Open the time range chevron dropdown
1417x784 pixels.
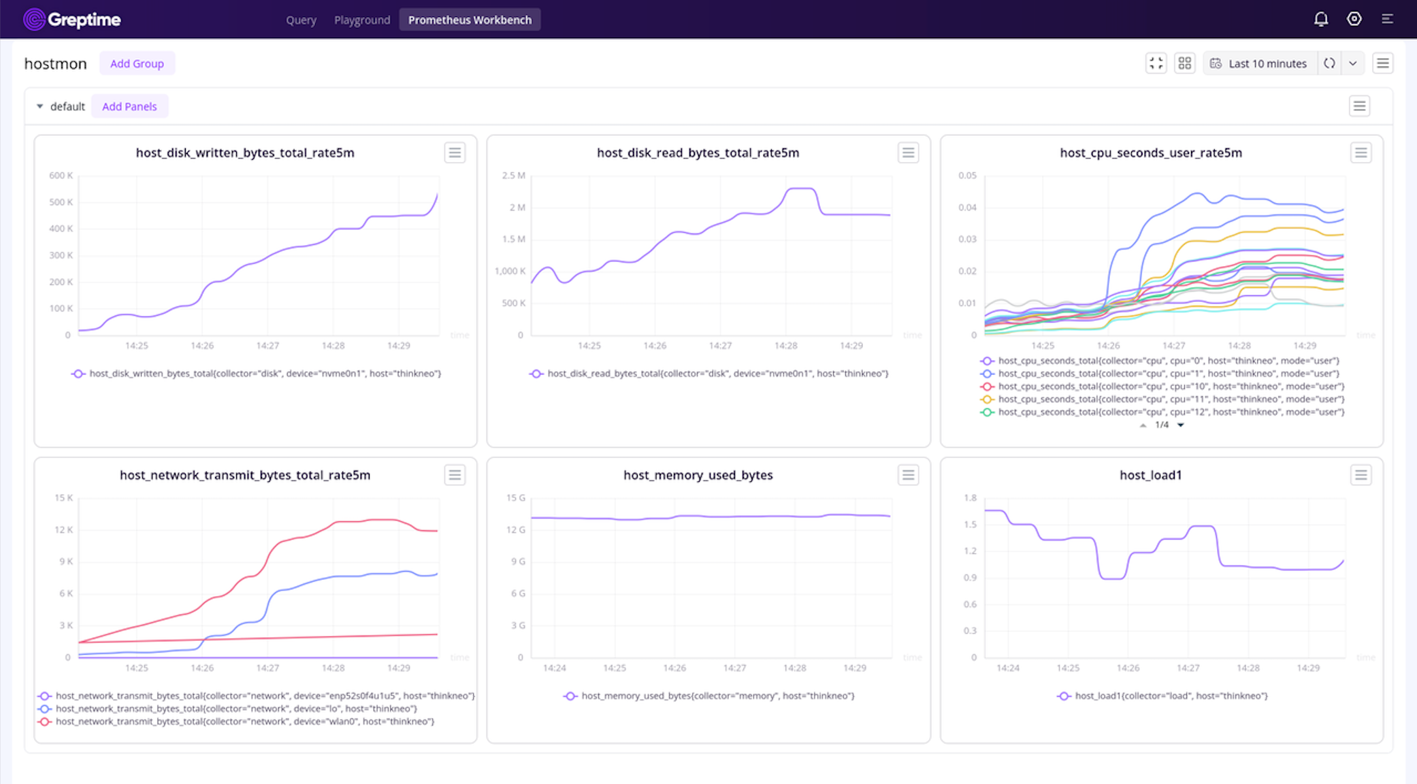tap(1353, 63)
